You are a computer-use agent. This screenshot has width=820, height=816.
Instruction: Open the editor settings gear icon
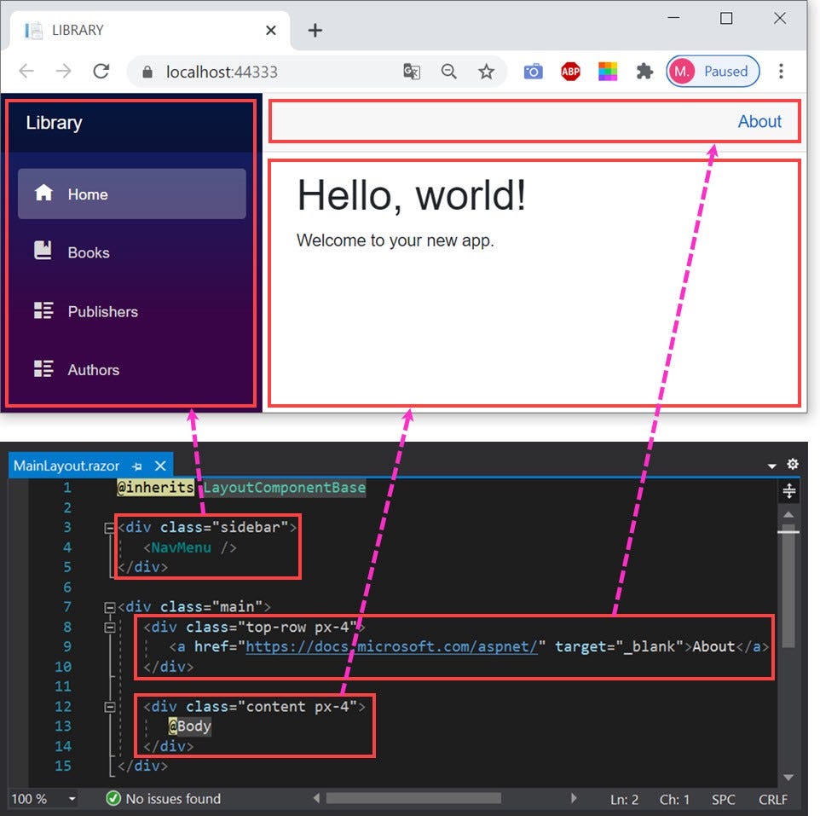point(793,463)
